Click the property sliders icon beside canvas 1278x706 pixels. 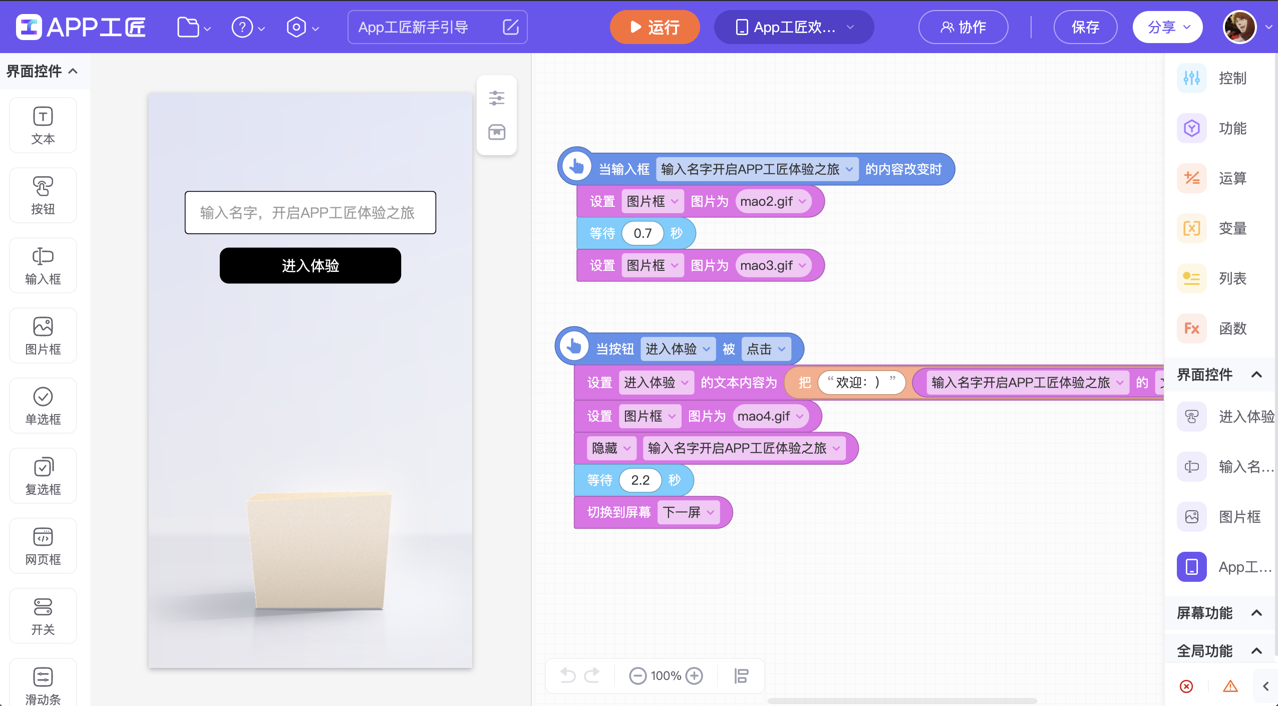497,98
